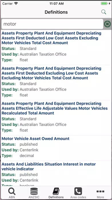Select the Centerlink value under Motor Vehicle Asset
Screen dimensions: 112x200
coord(29,150)
